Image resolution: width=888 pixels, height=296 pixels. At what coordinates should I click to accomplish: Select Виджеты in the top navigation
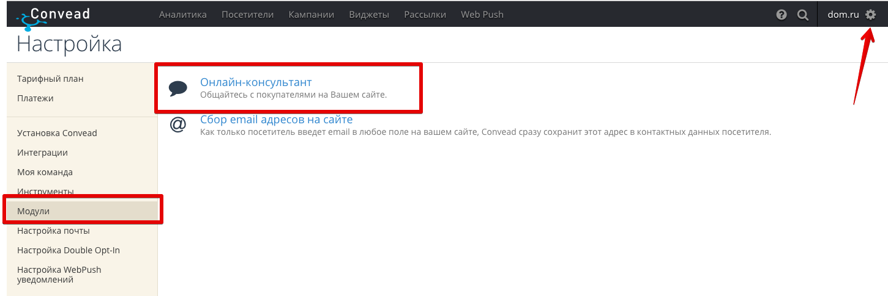pyautogui.click(x=369, y=15)
